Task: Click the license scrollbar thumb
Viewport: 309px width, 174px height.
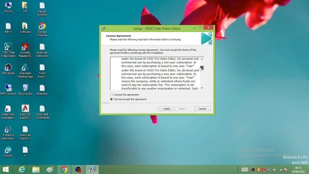Action: 202,68
